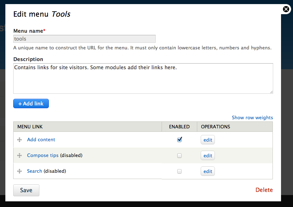Click the drag handle for Search row

(20, 171)
